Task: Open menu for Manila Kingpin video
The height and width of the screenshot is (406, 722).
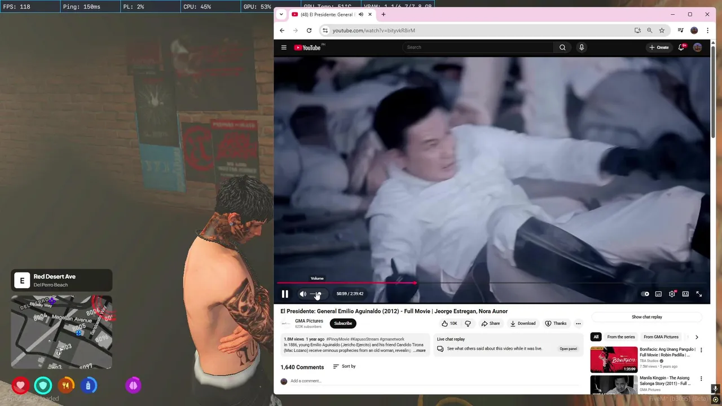Action: pos(701,379)
